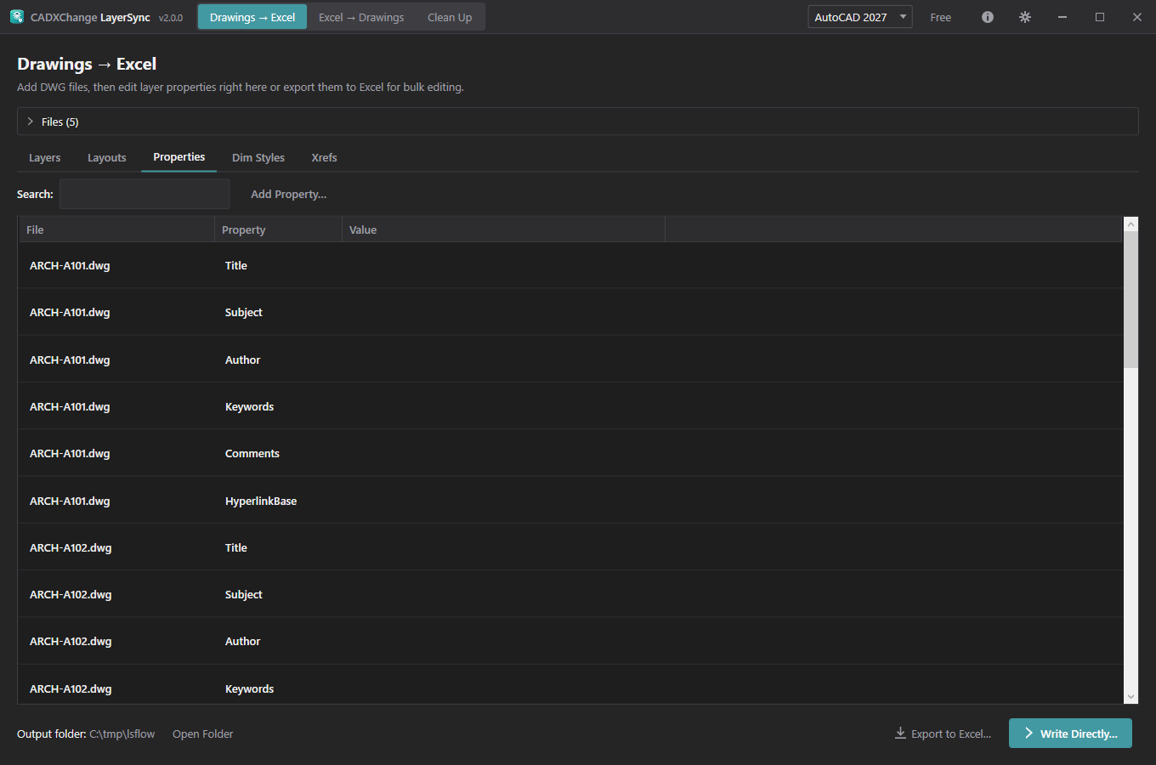Image resolution: width=1156 pixels, height=765 pixels.
Task: Click the Value column header
Action: pyautogui.click(x=503, y=229)
